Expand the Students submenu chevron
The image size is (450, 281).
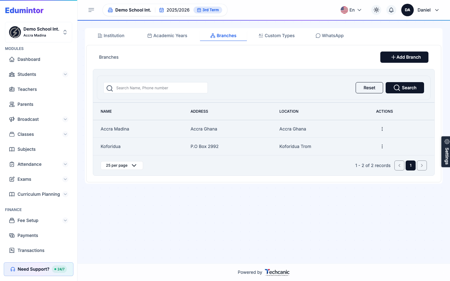65,74
